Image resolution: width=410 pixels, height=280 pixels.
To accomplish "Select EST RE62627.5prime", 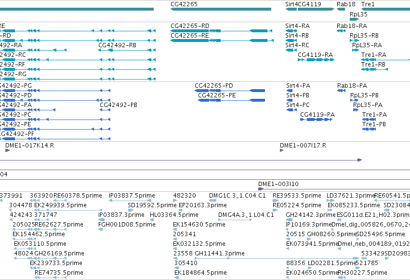I will [x=51, y=229].
